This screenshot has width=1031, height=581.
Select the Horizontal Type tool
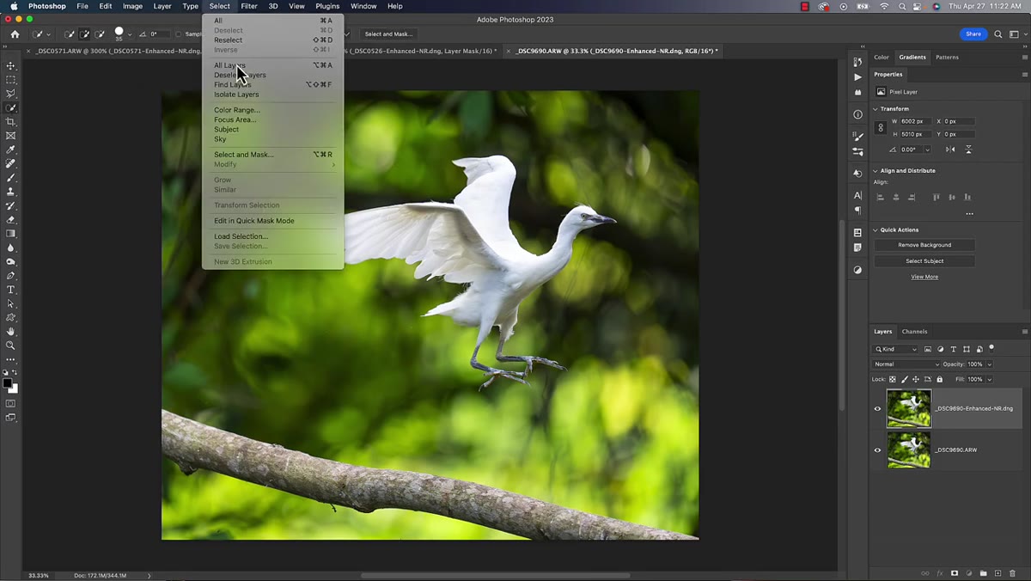(x=11, y=290)
